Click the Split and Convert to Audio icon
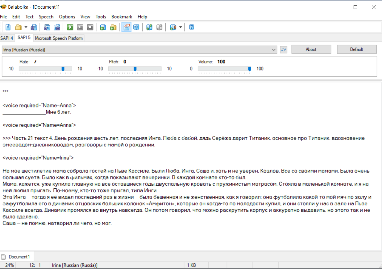This screenshot has height=269, width=382. tap(57, 27)
